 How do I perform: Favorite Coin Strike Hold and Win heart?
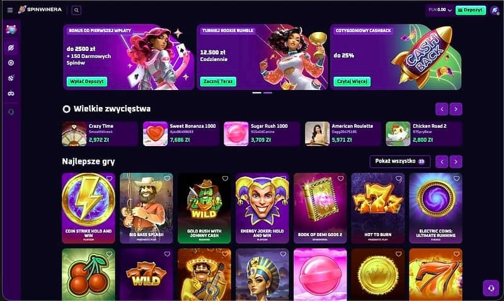[x=109, y=179]
